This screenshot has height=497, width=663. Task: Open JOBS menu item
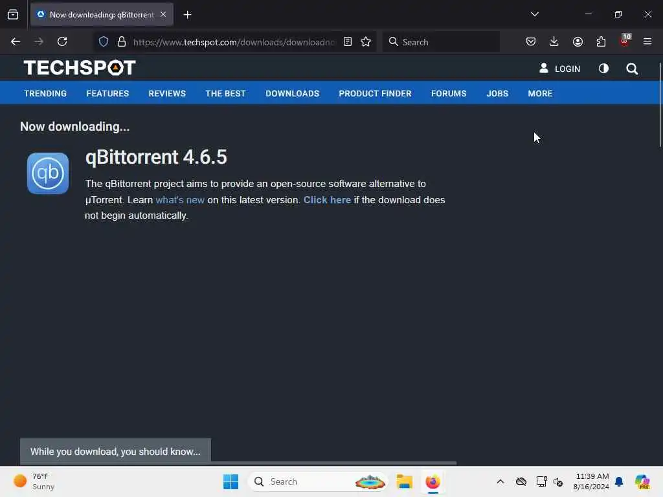(x=497, y=93)
